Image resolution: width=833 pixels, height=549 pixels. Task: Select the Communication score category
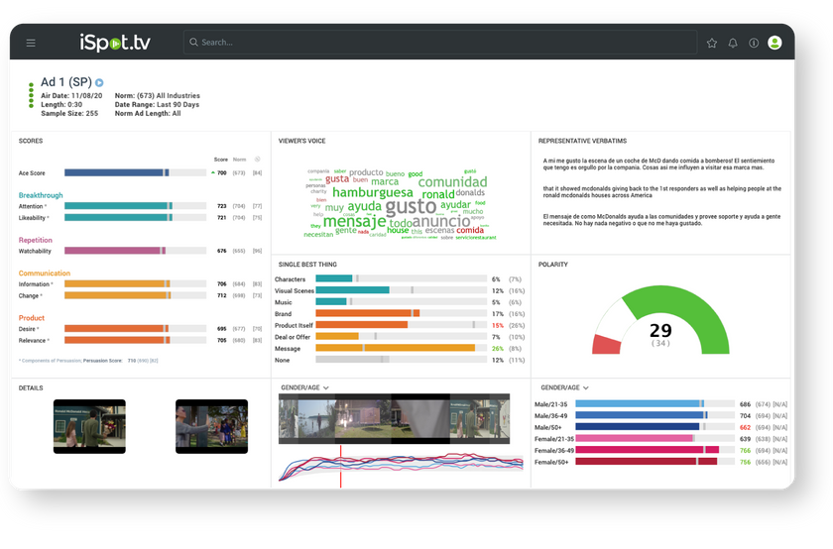[45, 273]
